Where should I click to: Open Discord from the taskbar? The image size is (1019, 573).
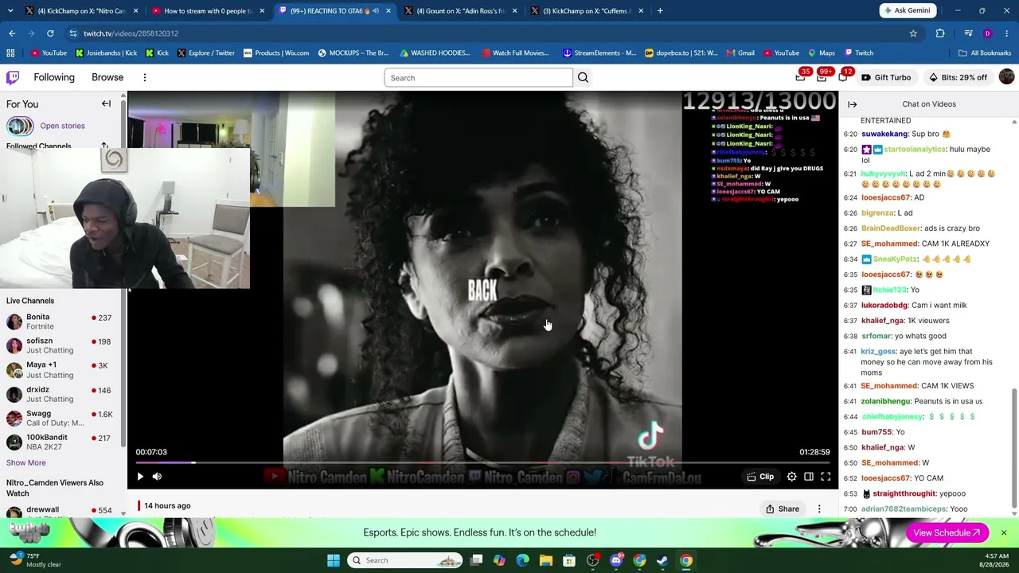616,560
